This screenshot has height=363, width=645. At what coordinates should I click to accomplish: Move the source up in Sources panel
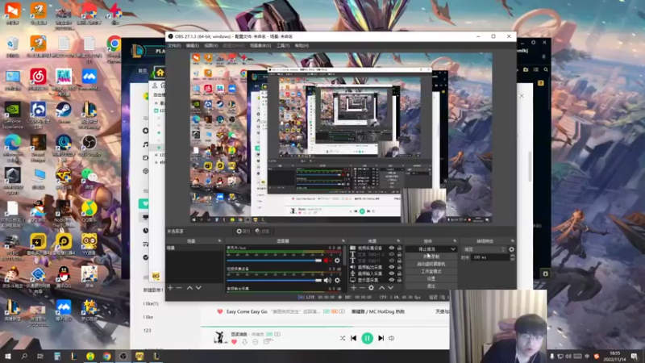point(381,288)
